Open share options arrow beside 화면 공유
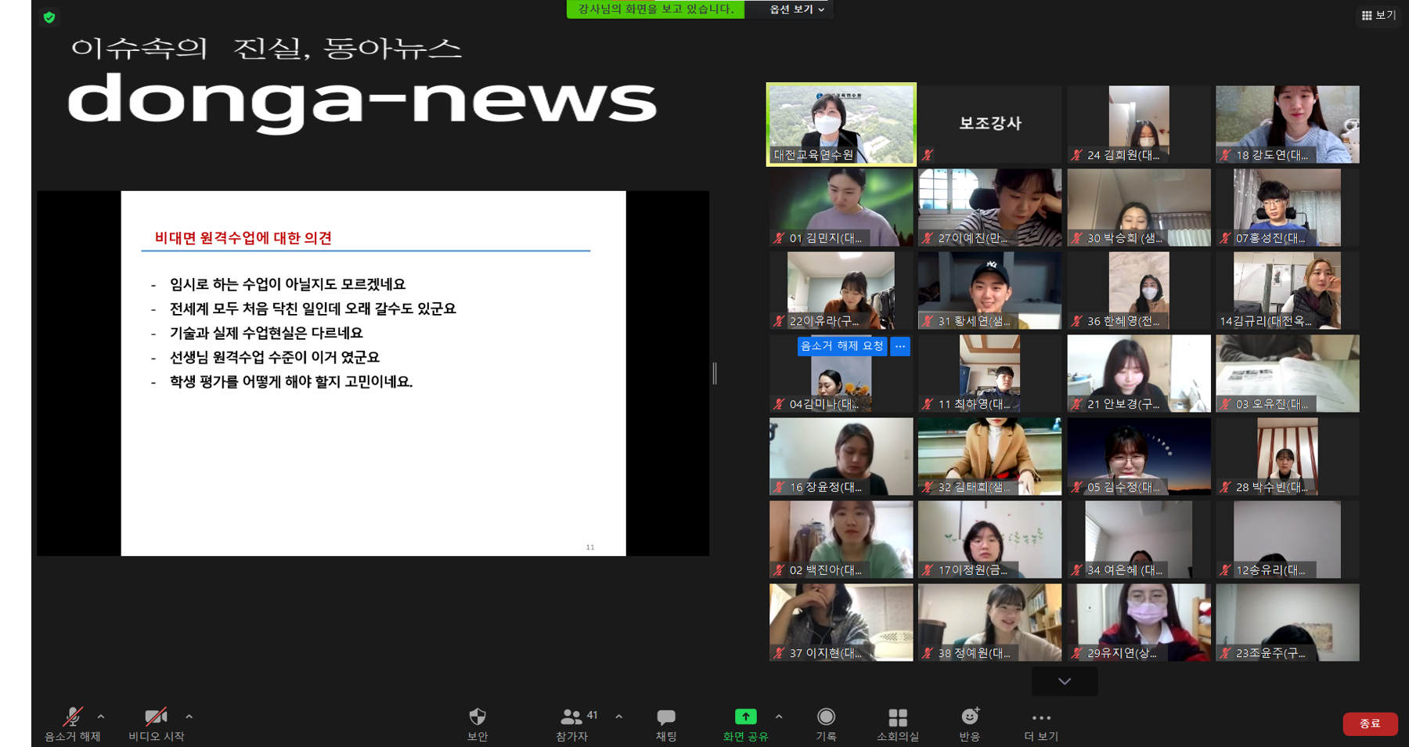The width and height of the screenshot is (1409, 747). tap(779, 716)
